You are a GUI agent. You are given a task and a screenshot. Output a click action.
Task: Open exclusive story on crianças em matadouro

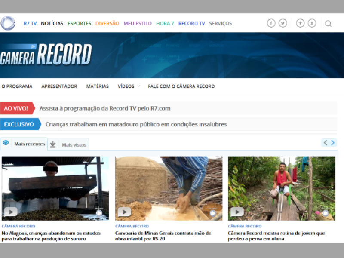(x=136, y=124)
